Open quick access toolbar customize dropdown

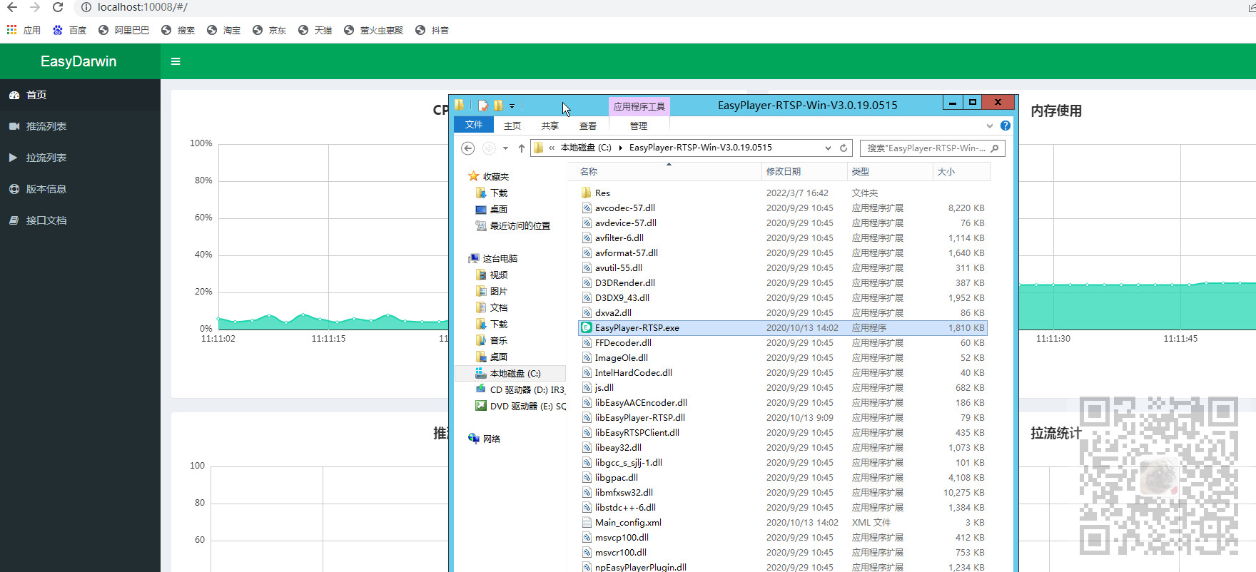[512, 106]
